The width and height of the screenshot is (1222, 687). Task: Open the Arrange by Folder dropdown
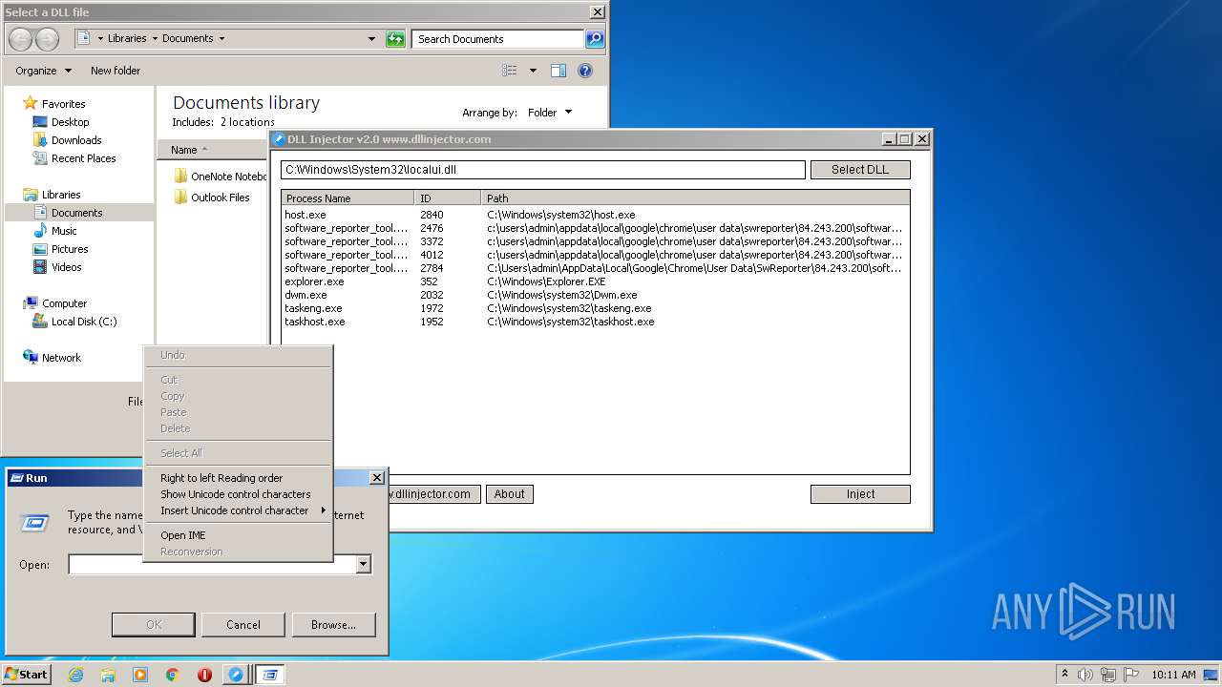[550, 113]
